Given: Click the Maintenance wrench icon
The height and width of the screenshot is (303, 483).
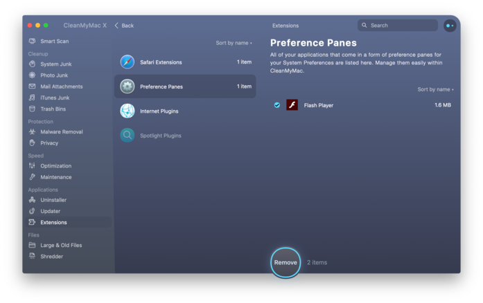Looking at the screenshot, I should (32, 177).
